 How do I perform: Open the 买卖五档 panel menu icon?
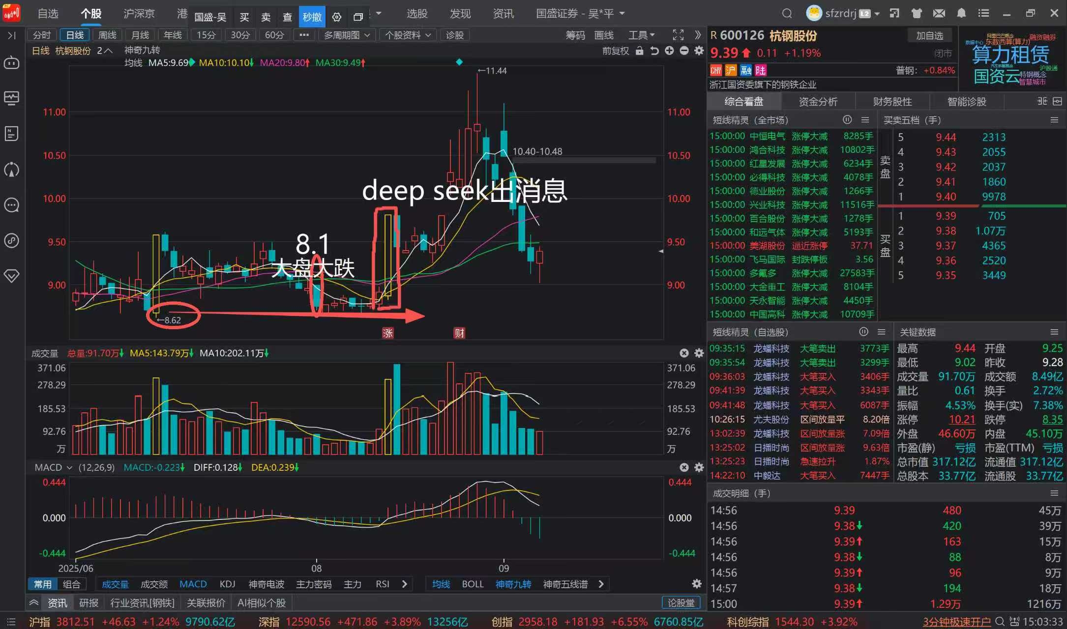click(1054, 119)
